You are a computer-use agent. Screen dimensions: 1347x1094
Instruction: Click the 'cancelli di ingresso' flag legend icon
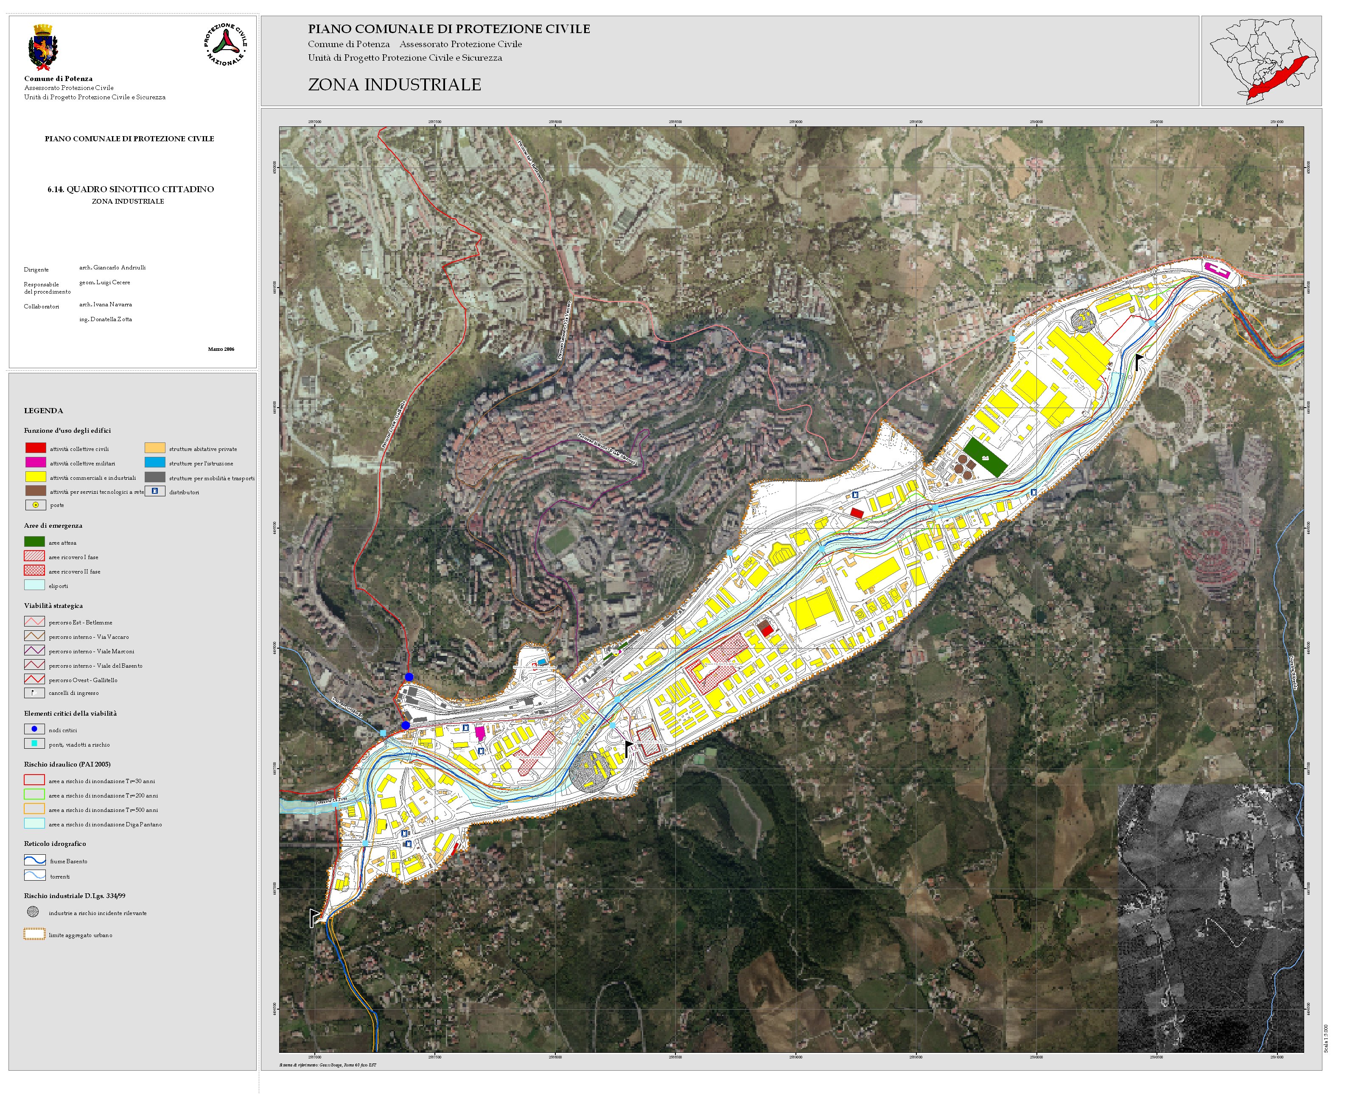click(x=34, y=693)
